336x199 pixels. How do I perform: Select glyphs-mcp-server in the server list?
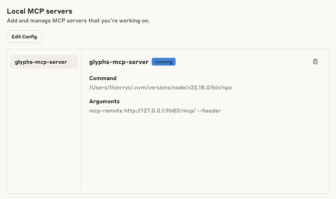[44, 62]
